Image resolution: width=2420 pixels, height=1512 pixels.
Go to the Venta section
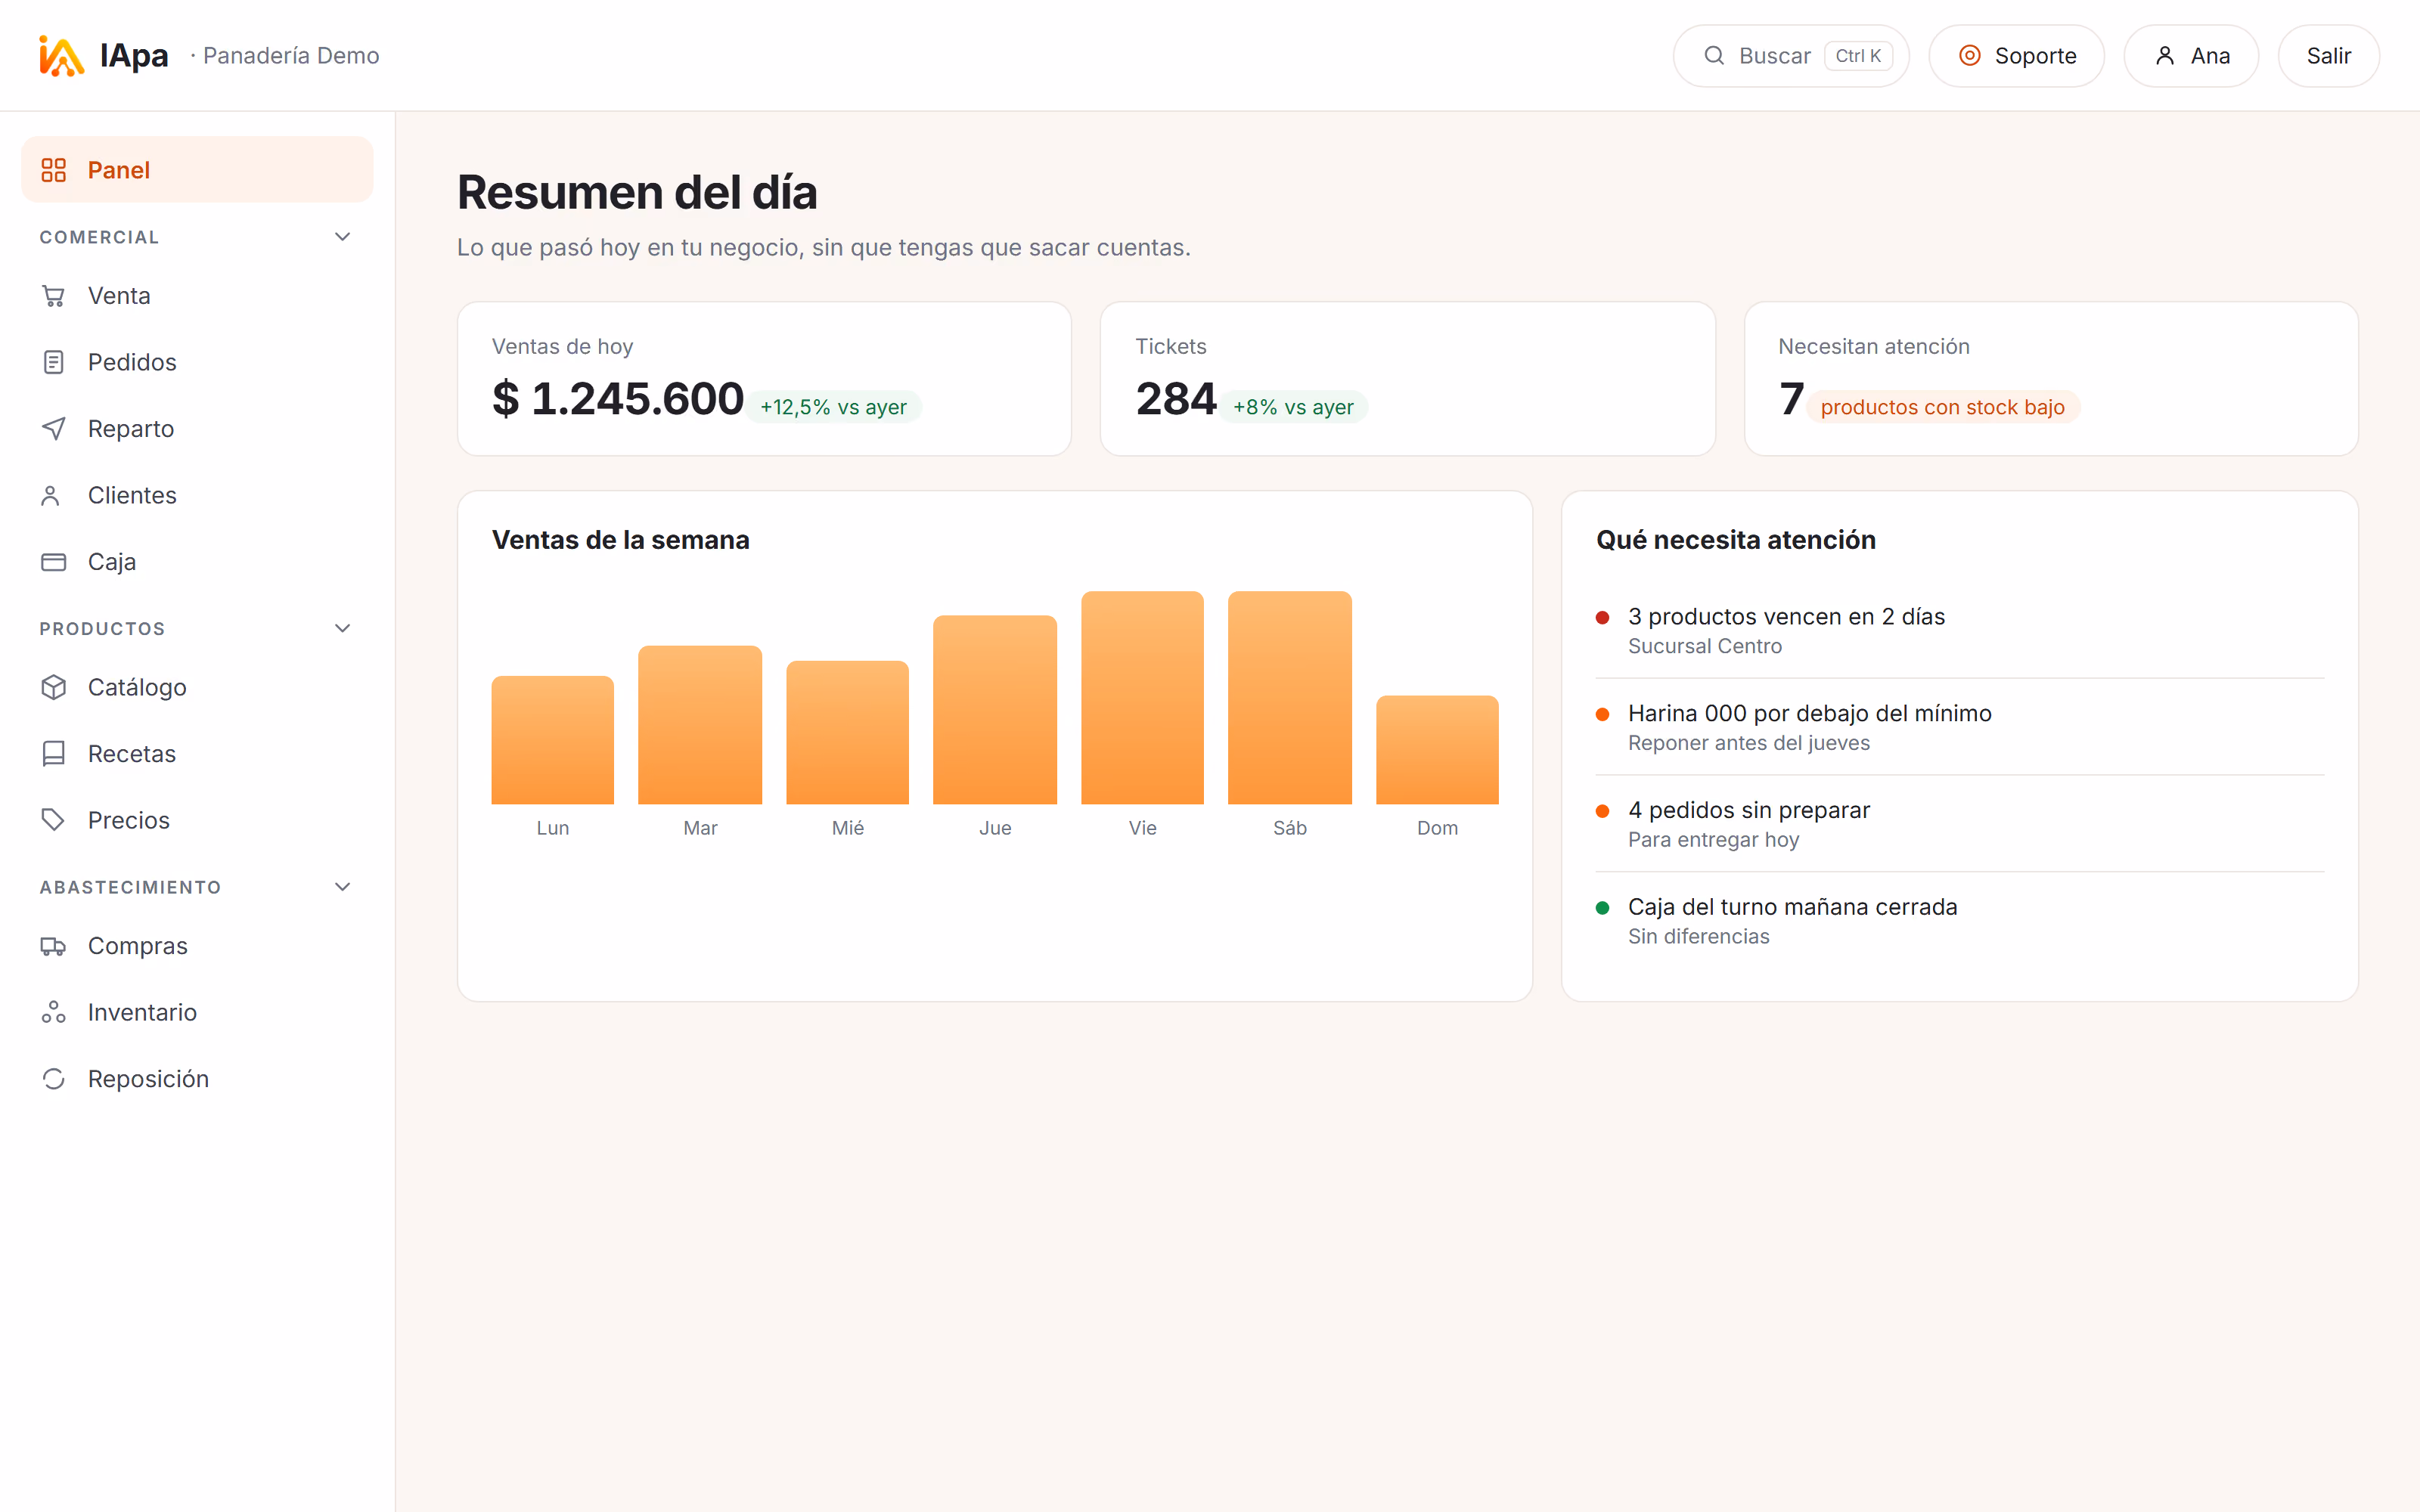(197, 296)
